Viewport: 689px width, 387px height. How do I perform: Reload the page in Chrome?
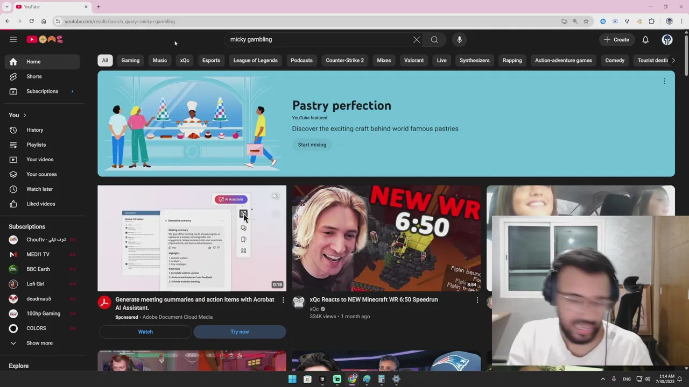click(x=31, y=21)
